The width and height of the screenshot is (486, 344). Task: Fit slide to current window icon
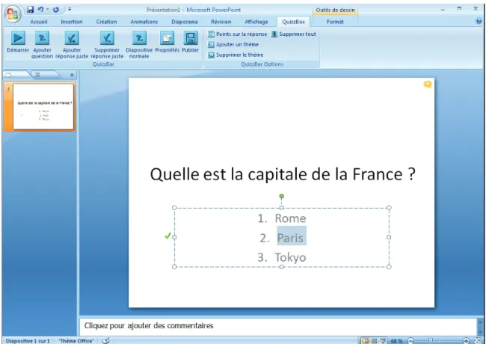coord(478,341)
